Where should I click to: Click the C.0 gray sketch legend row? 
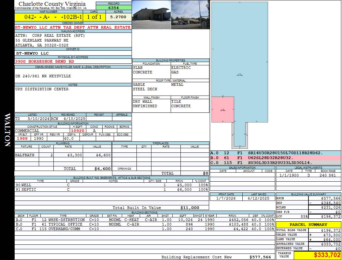(275, 162)
